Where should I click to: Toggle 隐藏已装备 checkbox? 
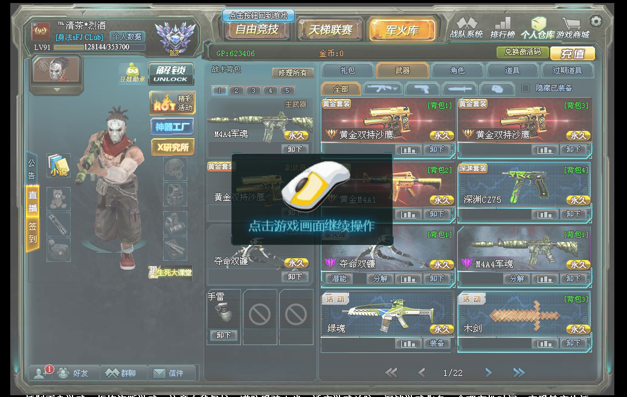pyautogui.click(x=526, y=88)
